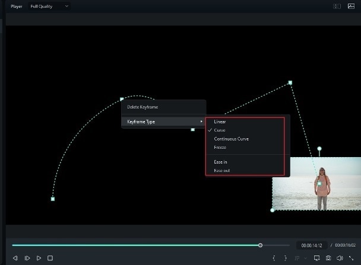Click the center anchor point on the woman clip
361x265 pixels.
pyautogui.click(x=319, y=184)
